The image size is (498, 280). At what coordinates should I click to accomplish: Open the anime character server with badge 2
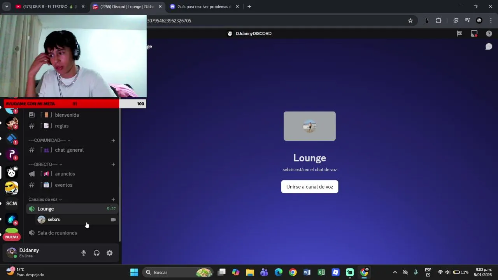coord(12,123)
